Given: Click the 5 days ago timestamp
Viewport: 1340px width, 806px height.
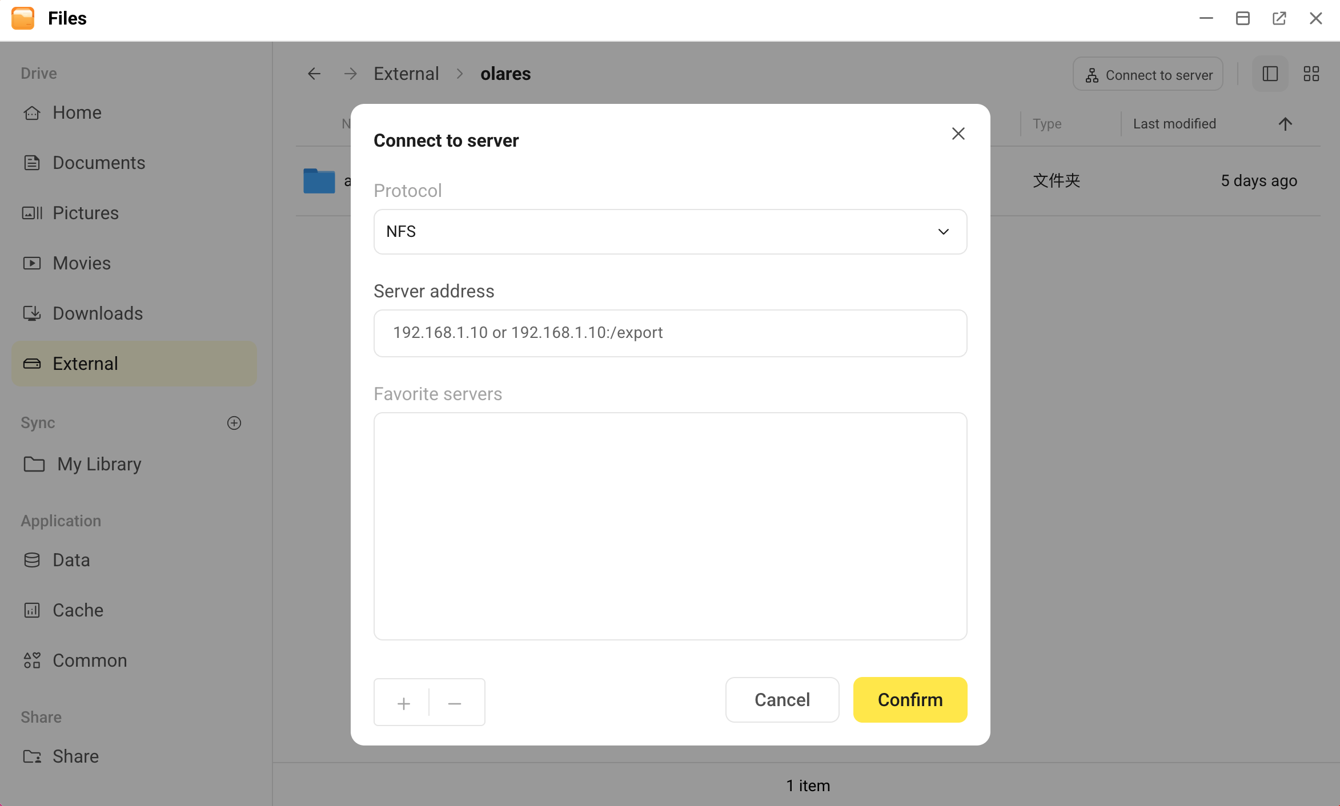Looking at the screenshot, I should tap(1259, 181).
